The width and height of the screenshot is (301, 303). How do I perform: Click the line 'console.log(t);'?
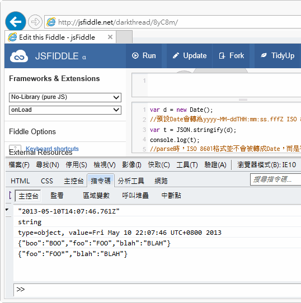click(175, 140)
